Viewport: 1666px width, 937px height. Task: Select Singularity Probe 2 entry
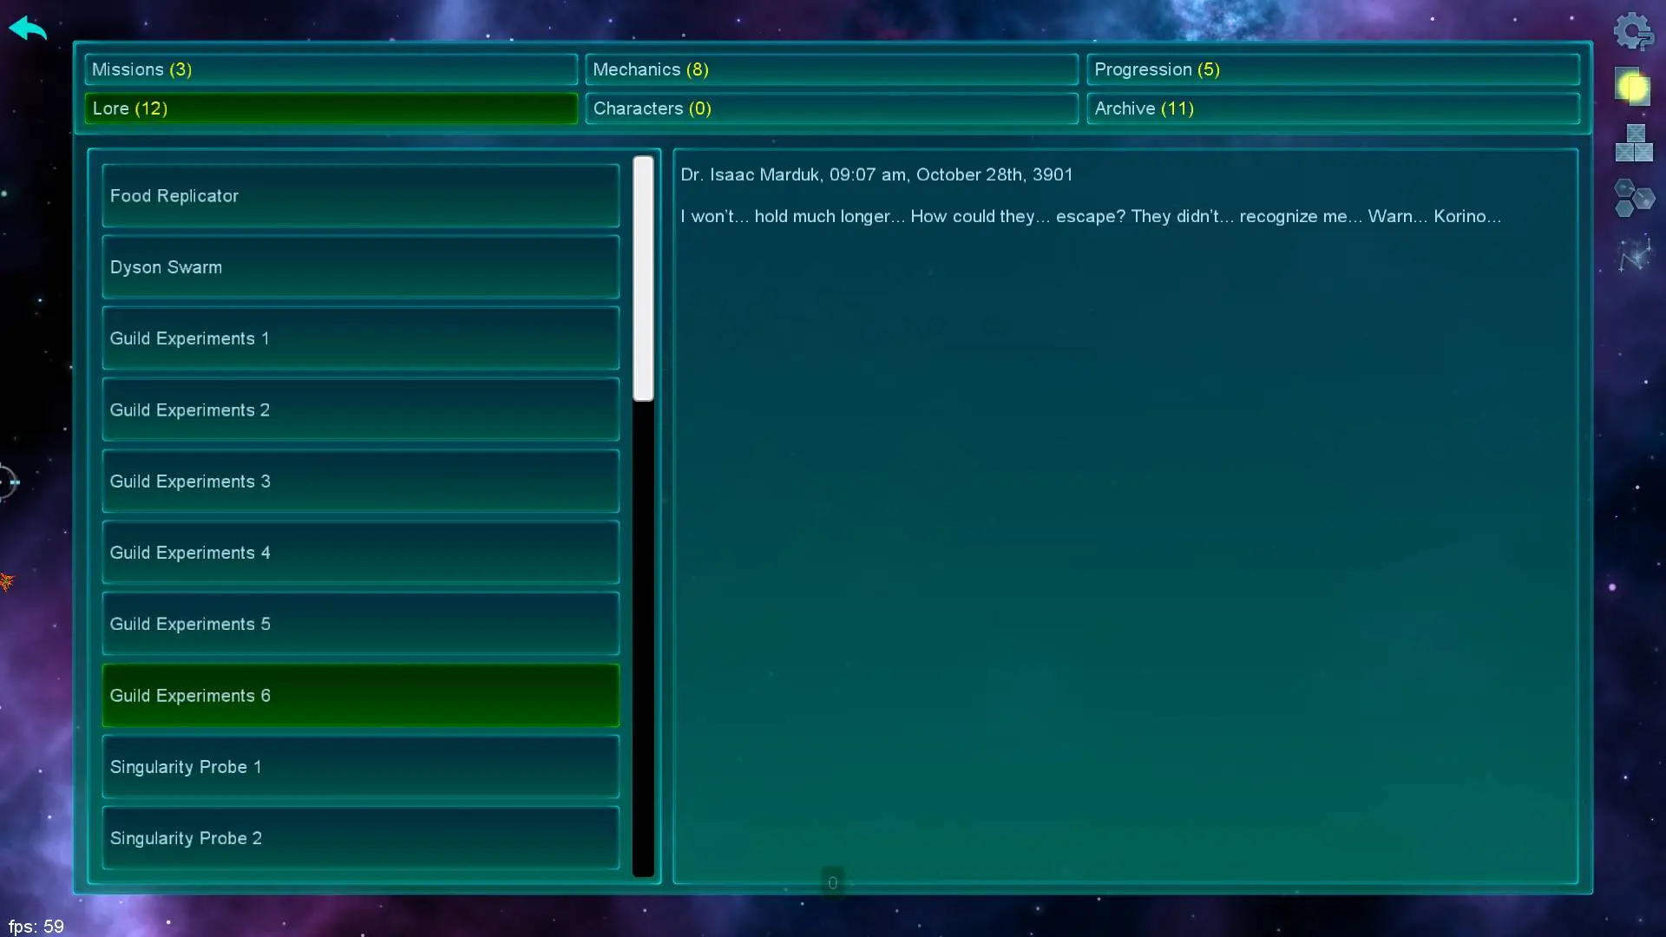pyautogui.click(x=360, y=838)
